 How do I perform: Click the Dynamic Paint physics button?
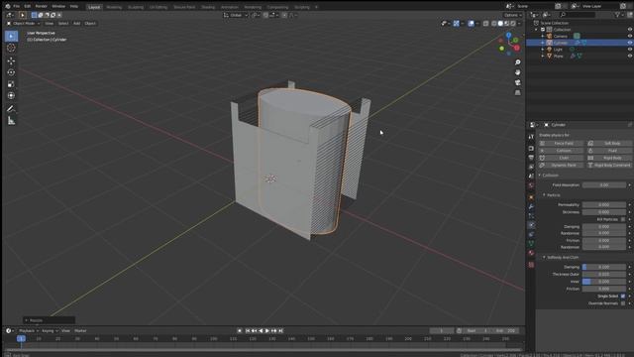tap(562, 166)
